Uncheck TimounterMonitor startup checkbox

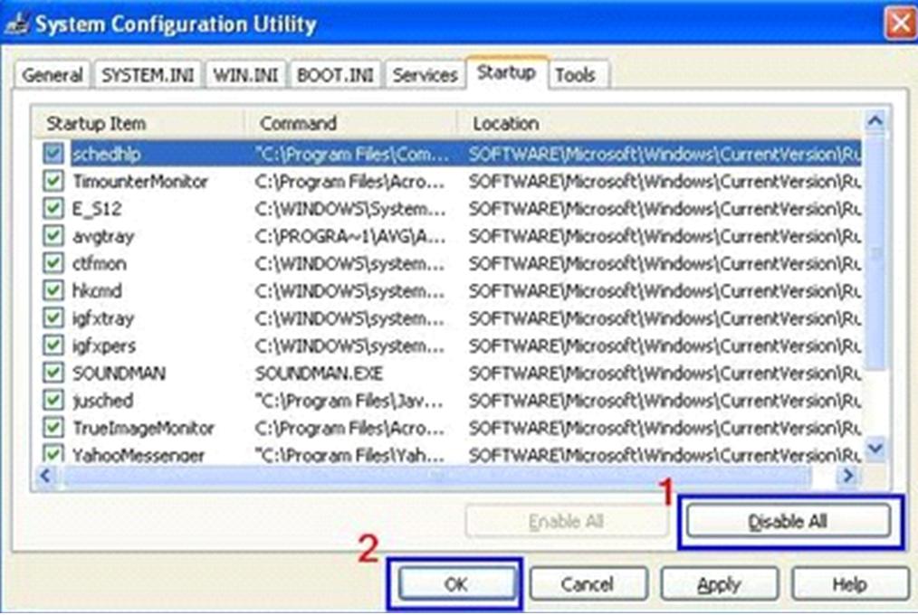(x=53, y=181)
